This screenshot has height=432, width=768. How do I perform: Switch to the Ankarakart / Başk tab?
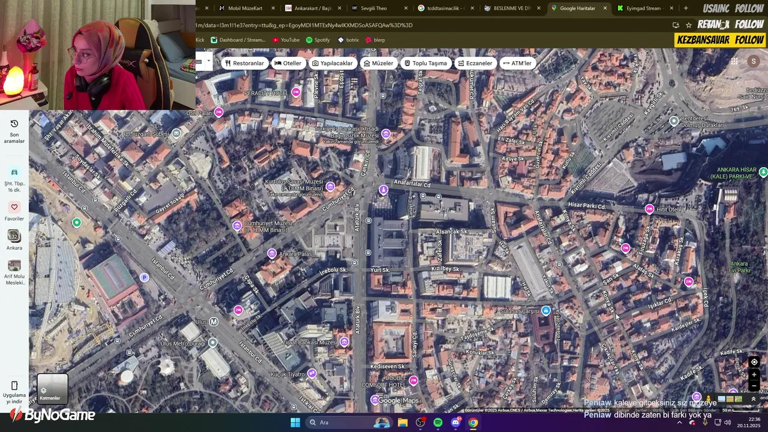313,8
